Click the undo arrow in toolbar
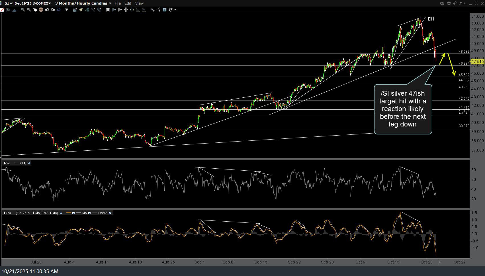Image resolution: width=485 pixels, height=276 pixels. pyautogui.click(x=47, y=10)
